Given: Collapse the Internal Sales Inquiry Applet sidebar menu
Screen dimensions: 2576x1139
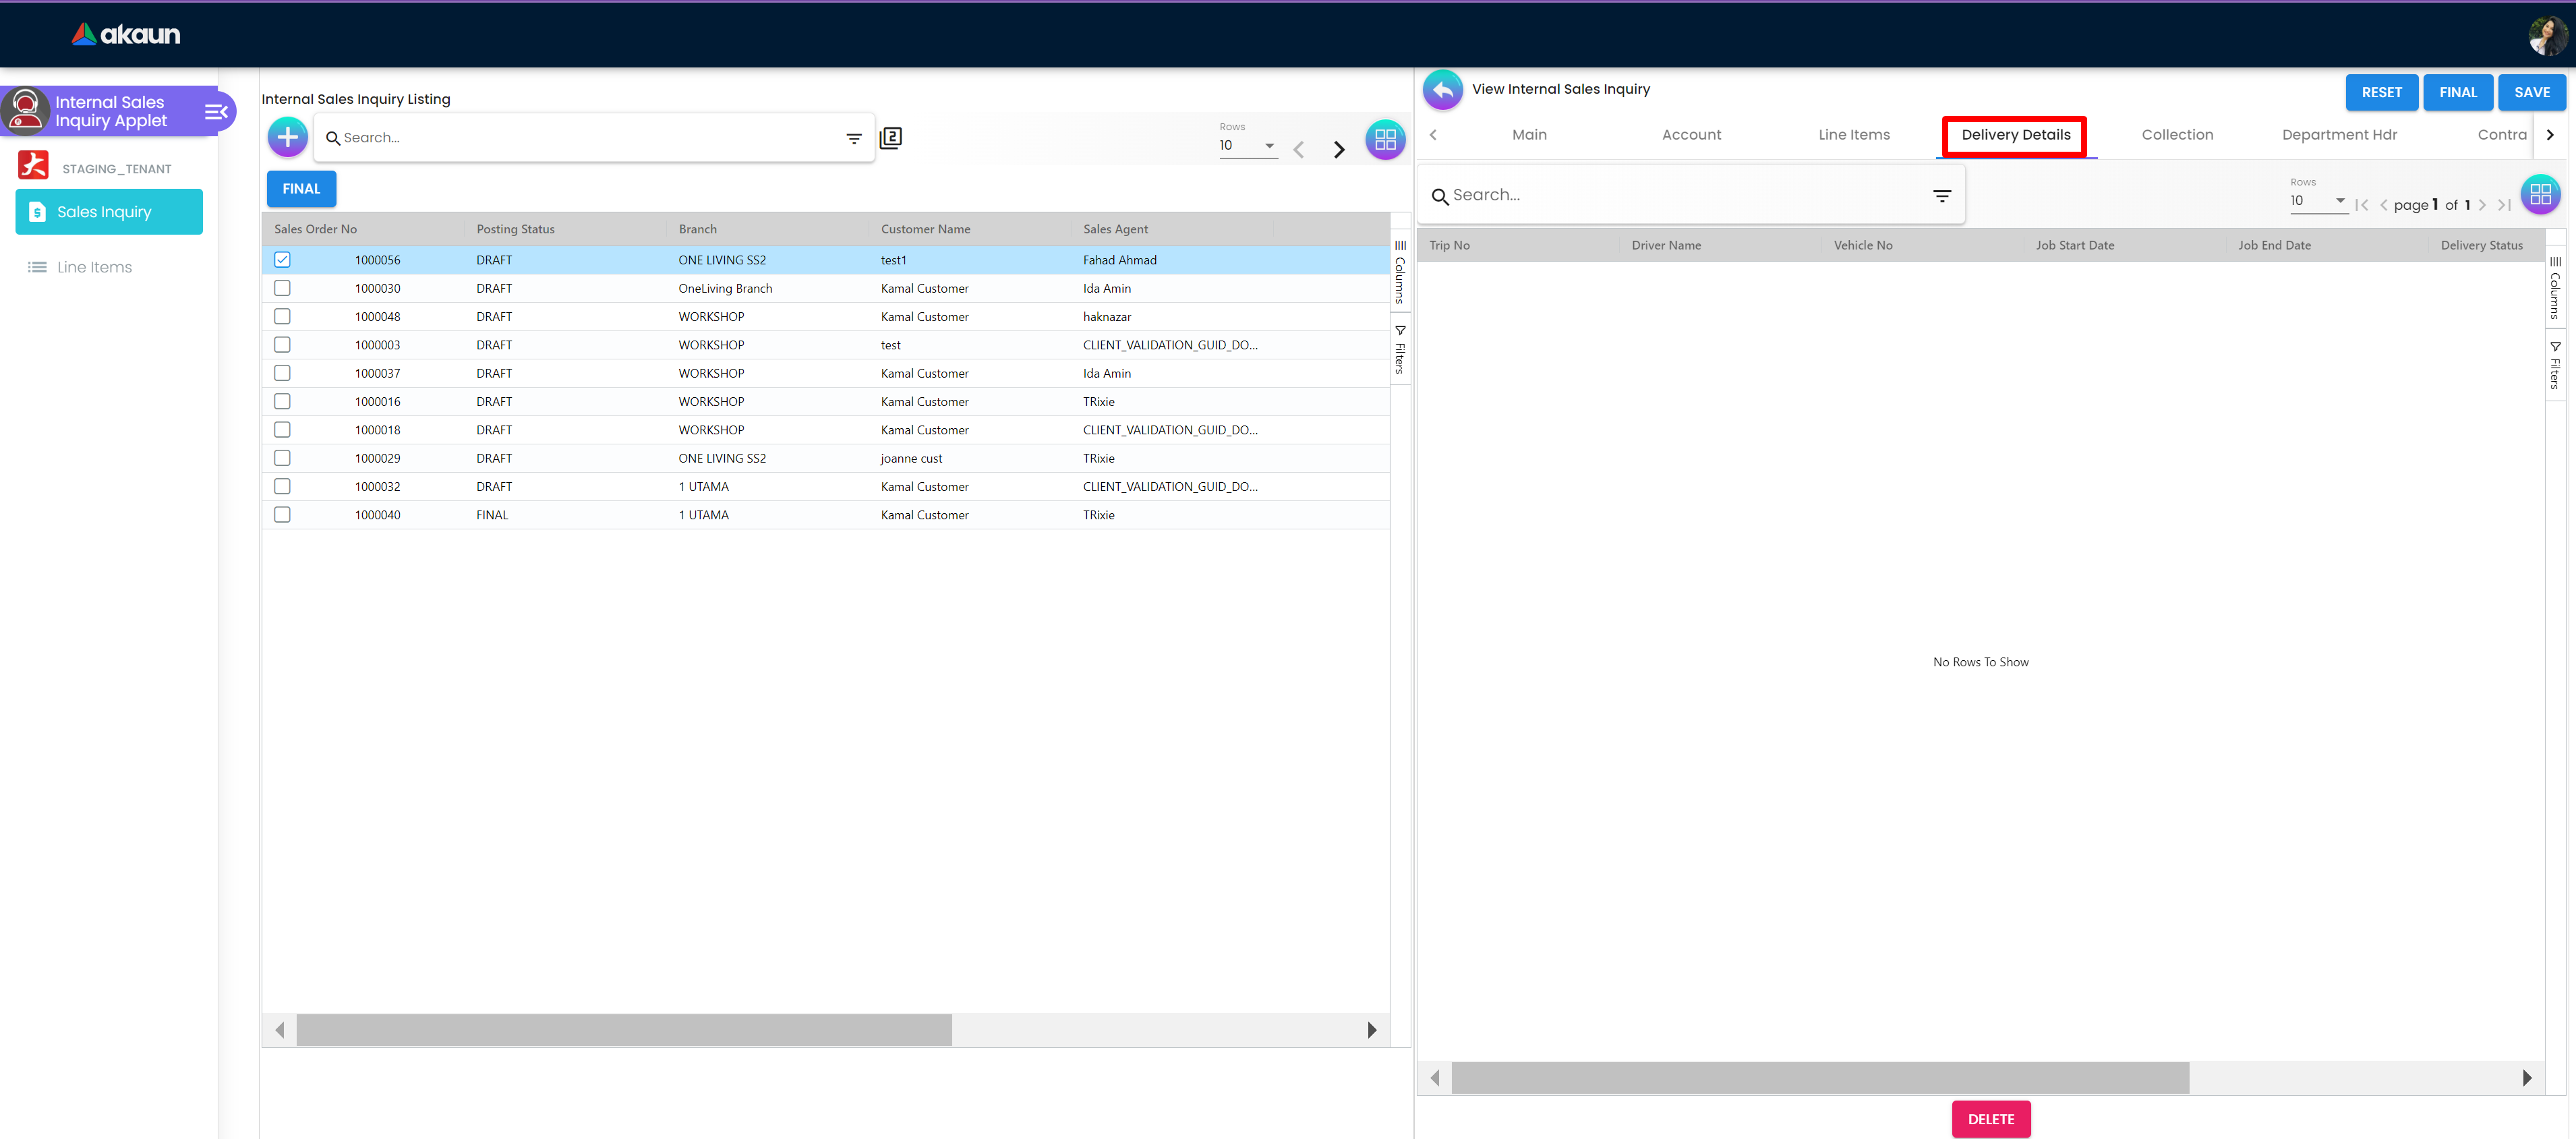Looking at the screenshot, I should point(216,112).
